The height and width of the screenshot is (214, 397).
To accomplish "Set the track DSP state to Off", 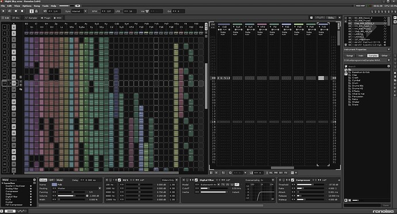I will coord(51,180).
